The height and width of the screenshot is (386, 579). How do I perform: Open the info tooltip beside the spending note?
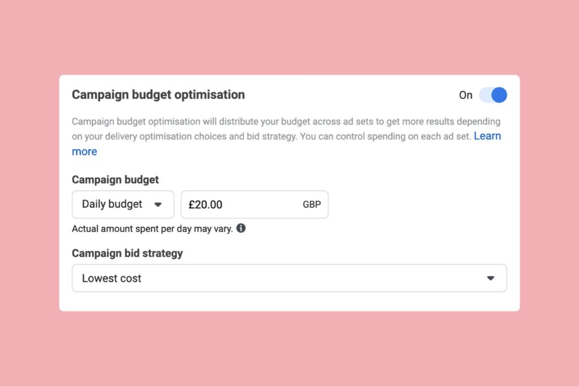coord(241,229)
